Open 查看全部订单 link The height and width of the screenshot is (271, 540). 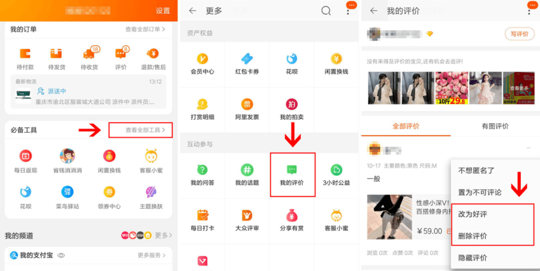[145, 29]
